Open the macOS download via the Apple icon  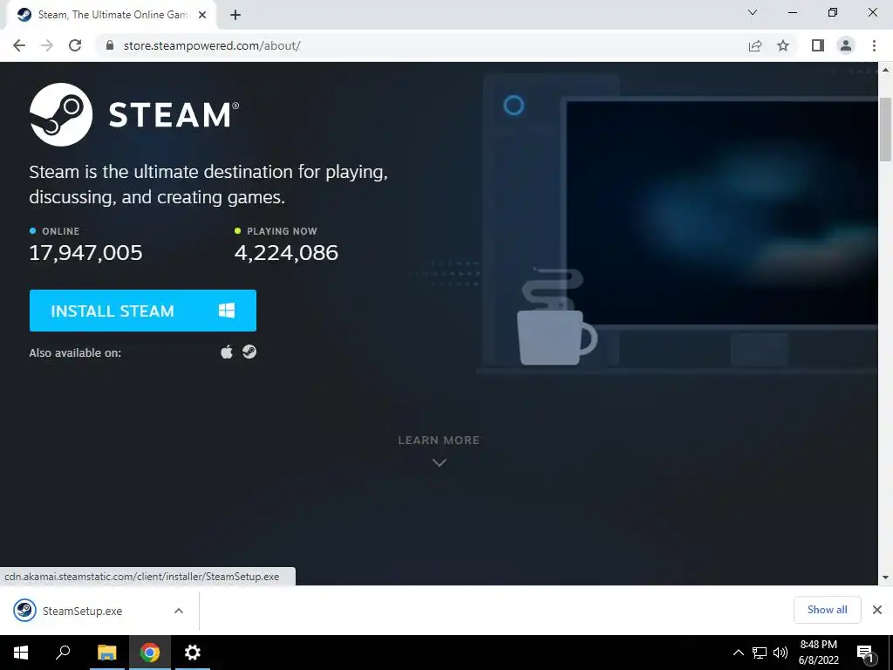pos(227,352)
